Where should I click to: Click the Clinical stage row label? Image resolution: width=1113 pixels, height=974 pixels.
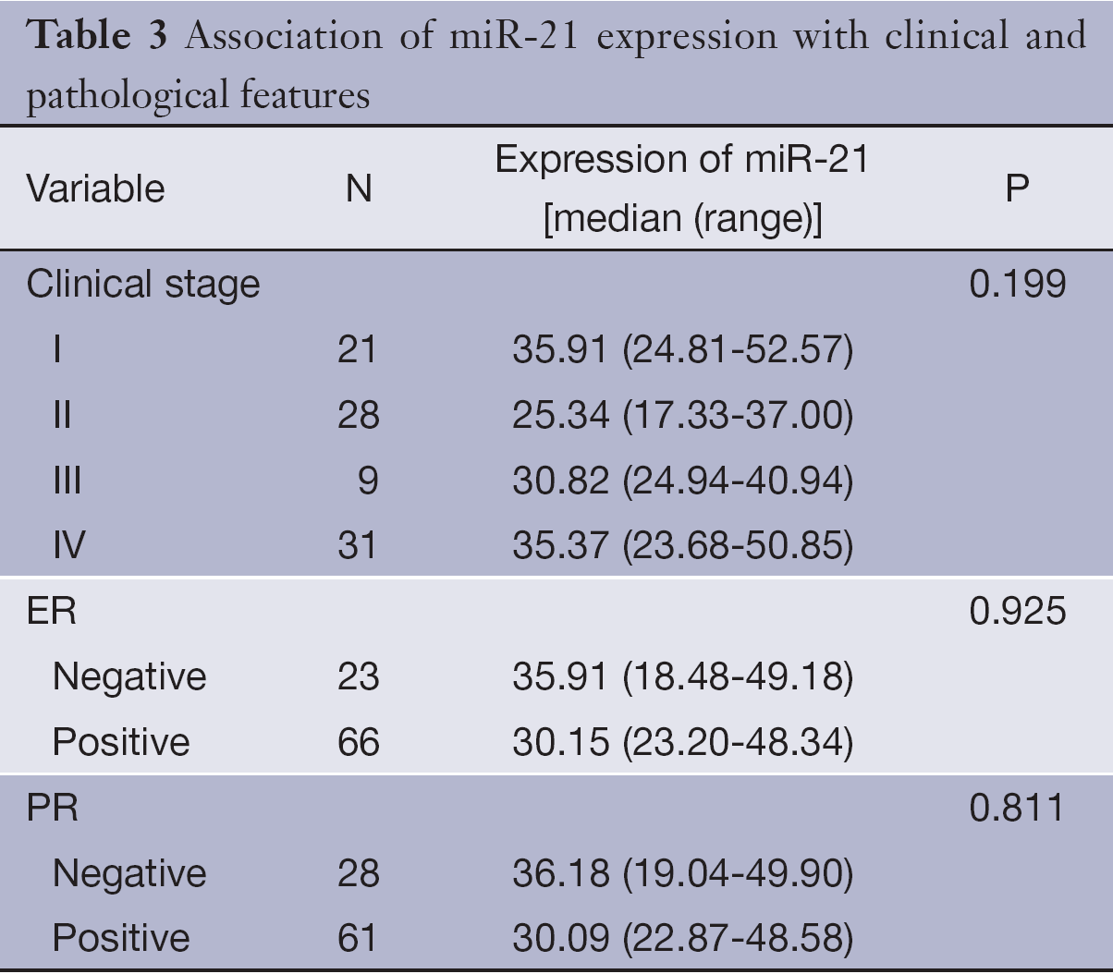click(x=143, y=284)
